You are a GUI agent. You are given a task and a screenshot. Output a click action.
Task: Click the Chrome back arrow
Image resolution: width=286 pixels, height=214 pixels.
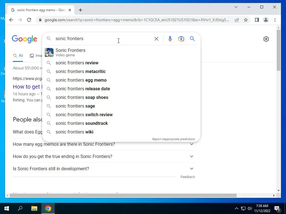coord(11,20)
